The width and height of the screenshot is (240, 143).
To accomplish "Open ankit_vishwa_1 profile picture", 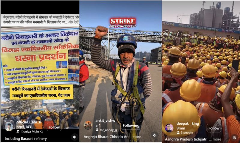I will [x=88, y=125].
